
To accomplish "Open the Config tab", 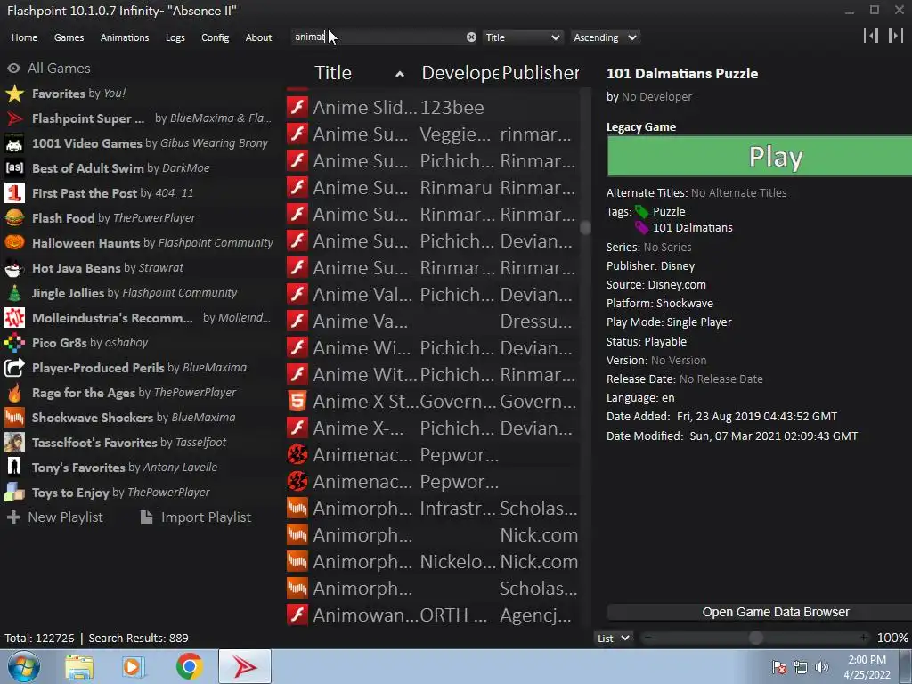I will tap(216, 37).
